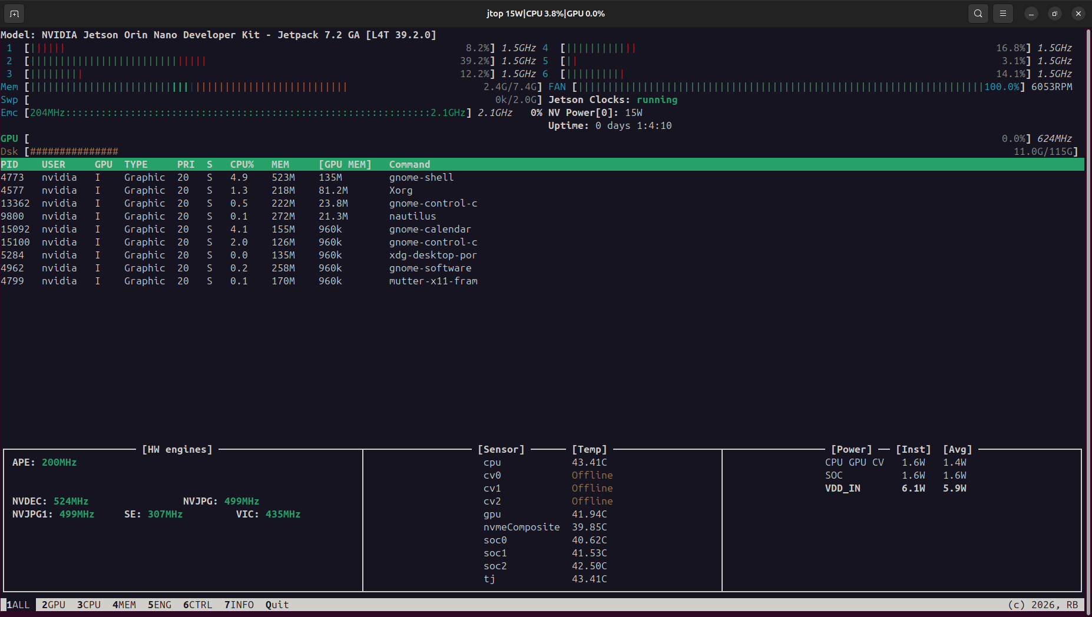Click the cv0 Offline sensor

(x=548, y=475)
